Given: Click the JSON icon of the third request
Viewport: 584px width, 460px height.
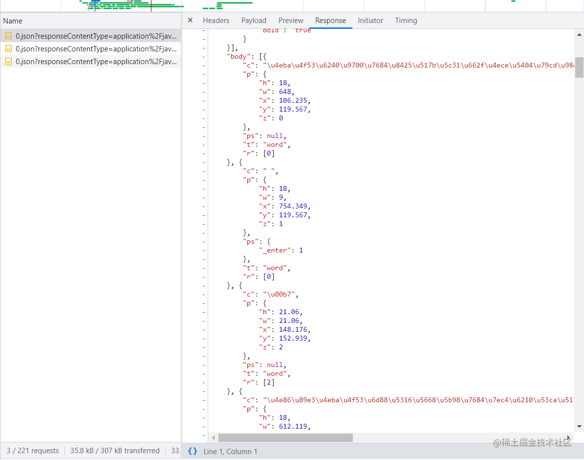Looking at the screenshot, I should [x=8, y=62].
